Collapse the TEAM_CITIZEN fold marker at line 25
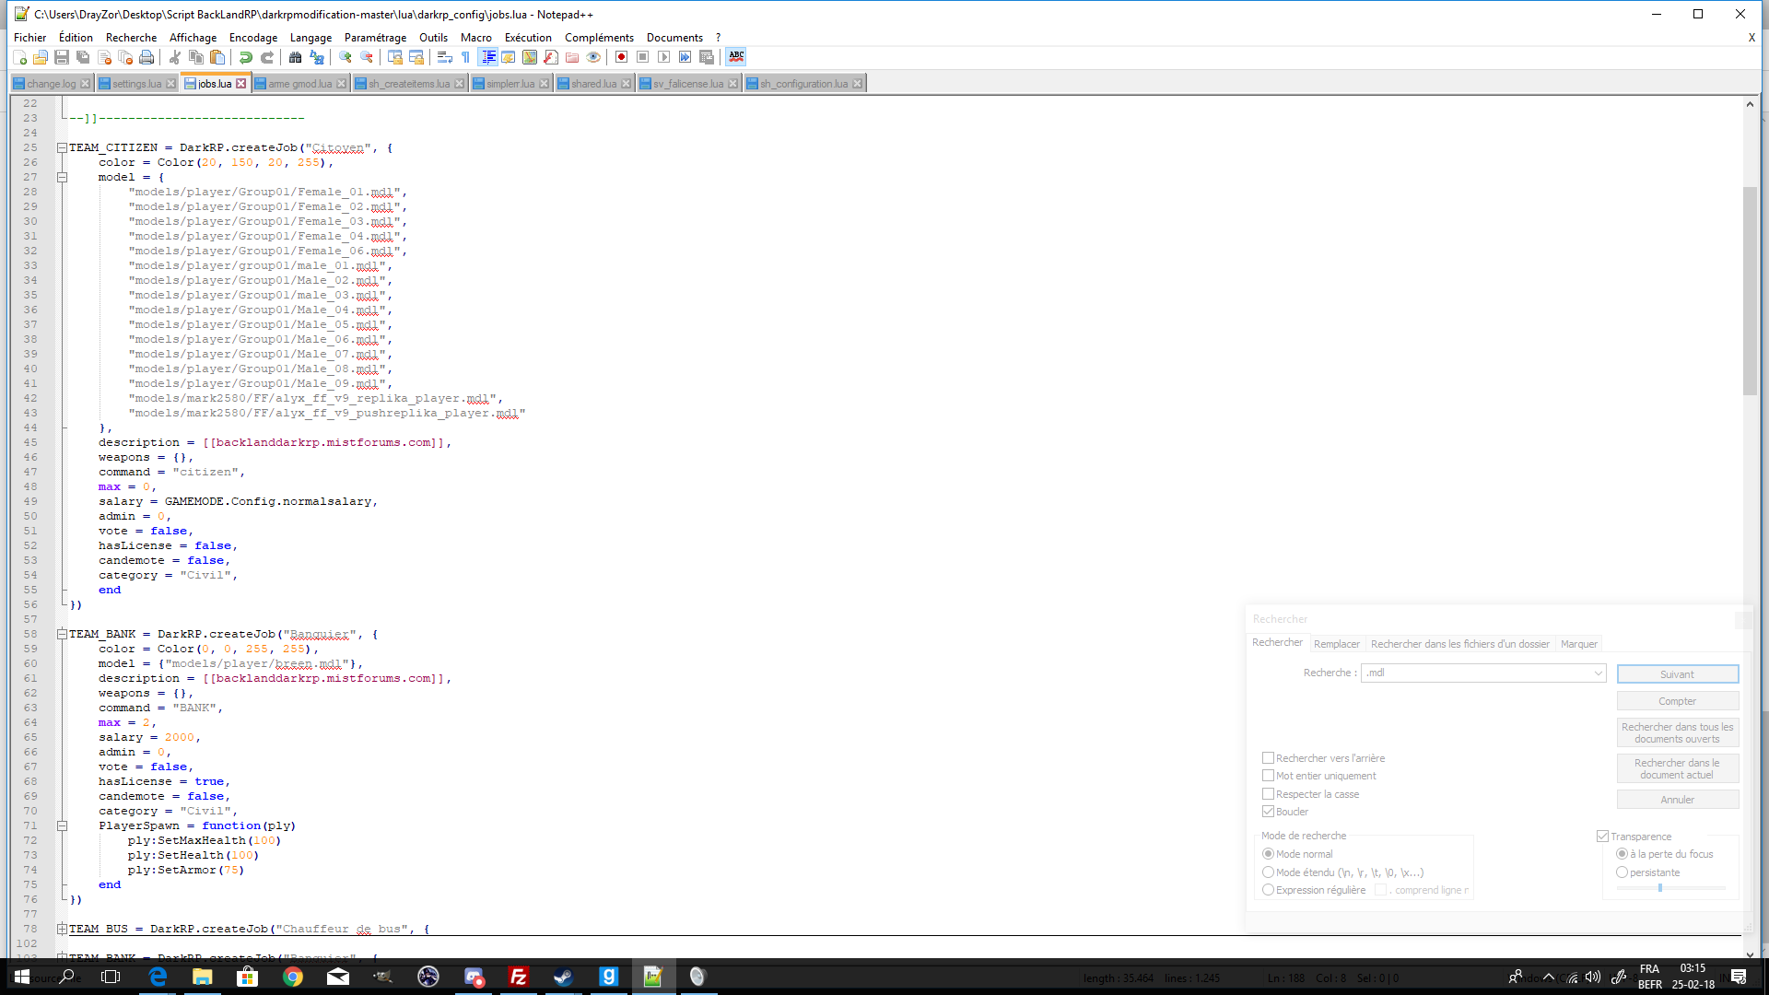Image resolution: width=1769 pixels, height=995 pixels. click(62, 147)
